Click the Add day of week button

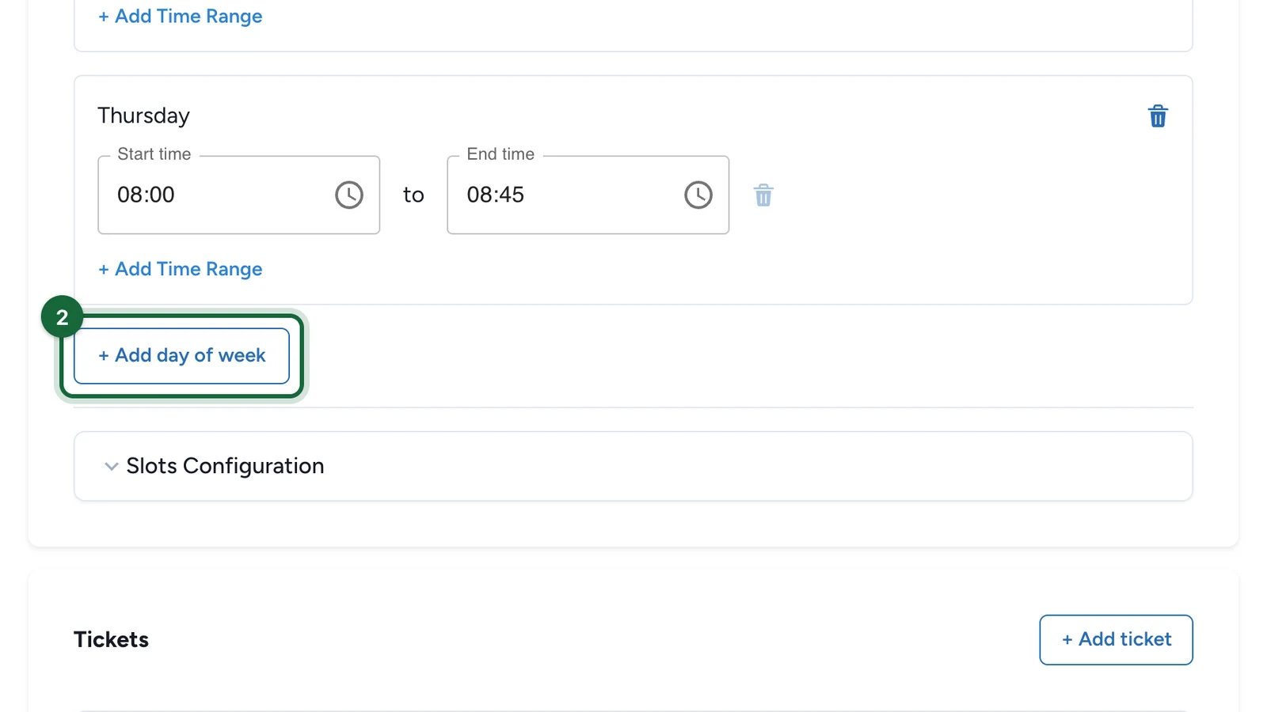click(x=181, y=356)
